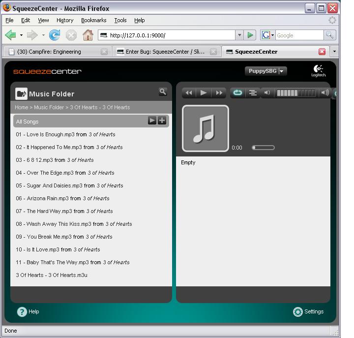Image resolution: width=354 pixels, height=338 pixels.
Task: Click Home in the breadcrumb
Action: coord(21,107)
